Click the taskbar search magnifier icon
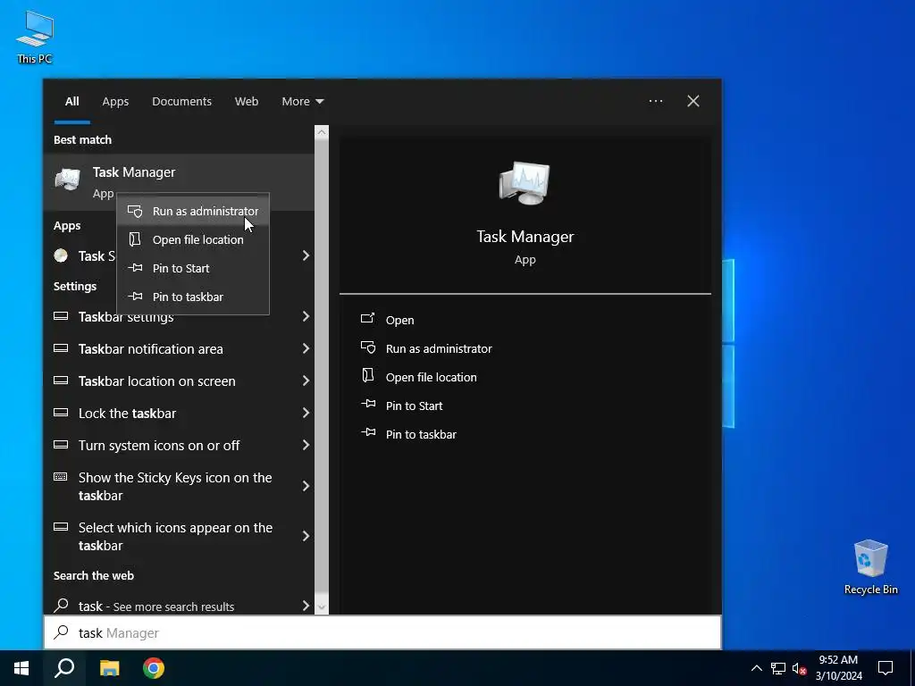Viewport: 915px width, 686px height. coord(64,668)
